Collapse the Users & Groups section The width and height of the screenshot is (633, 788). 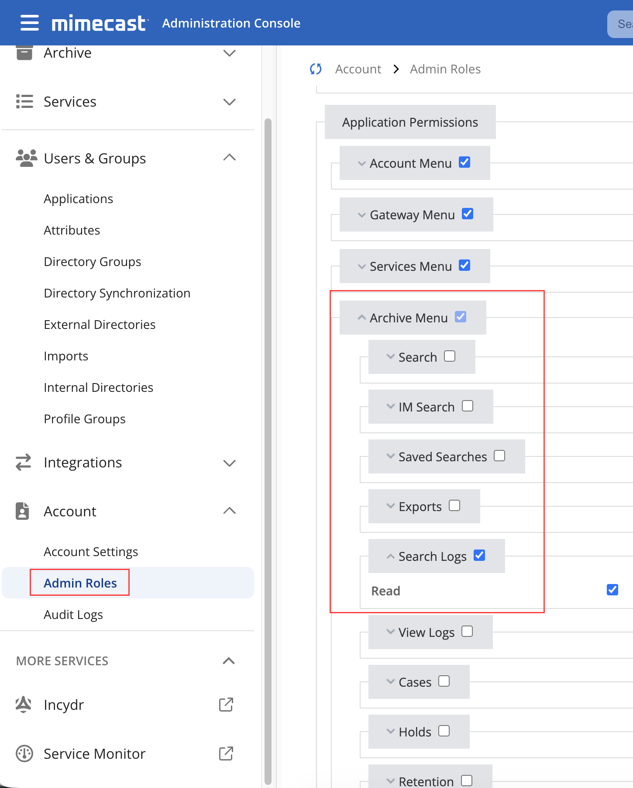pos(229,158)
